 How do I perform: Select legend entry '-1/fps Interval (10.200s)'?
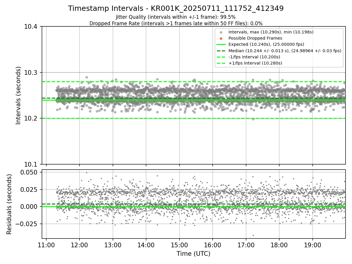point(254,57)
